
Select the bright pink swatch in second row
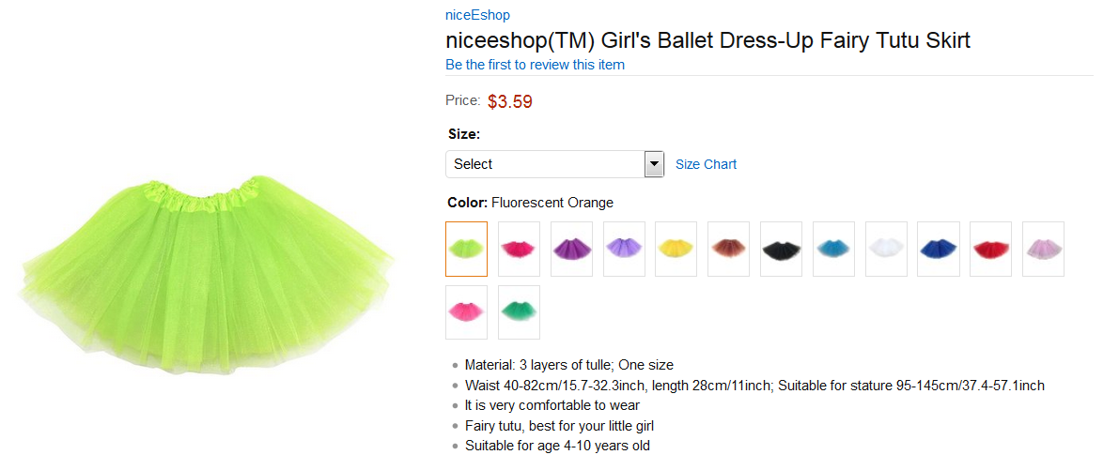coord(466,312)
